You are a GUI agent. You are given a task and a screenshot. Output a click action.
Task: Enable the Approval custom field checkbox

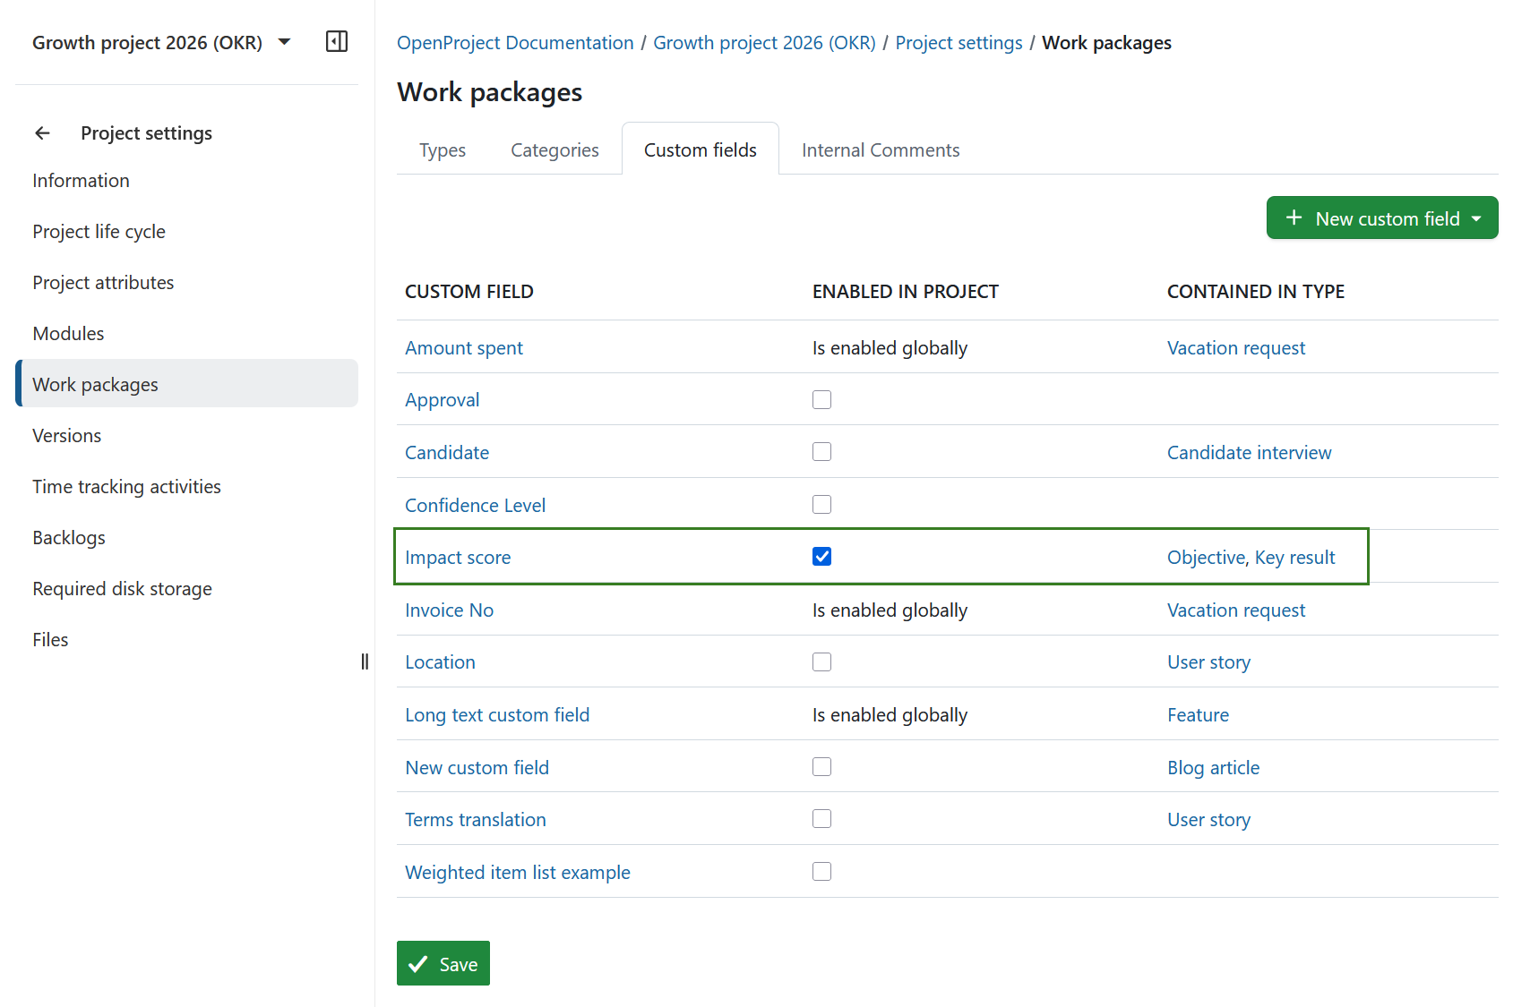pyautogui.click(x=821, y=399)
